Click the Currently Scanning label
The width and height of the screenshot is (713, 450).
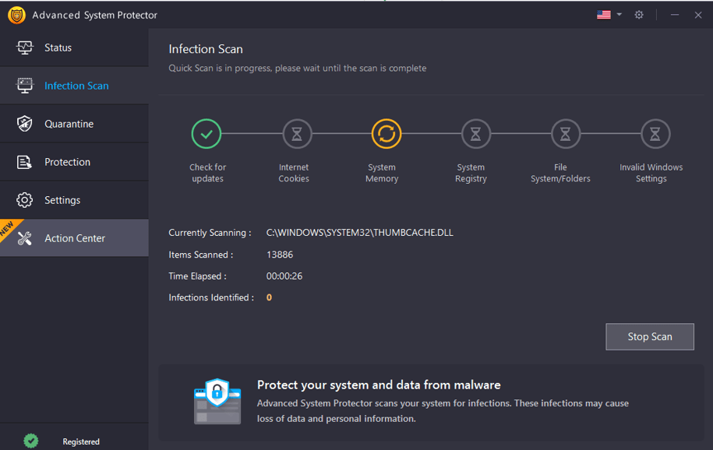[210, 233]
